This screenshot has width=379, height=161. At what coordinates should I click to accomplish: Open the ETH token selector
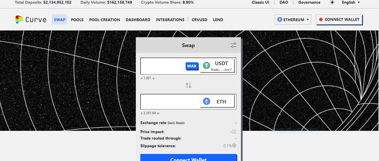[x=217, y=102]
